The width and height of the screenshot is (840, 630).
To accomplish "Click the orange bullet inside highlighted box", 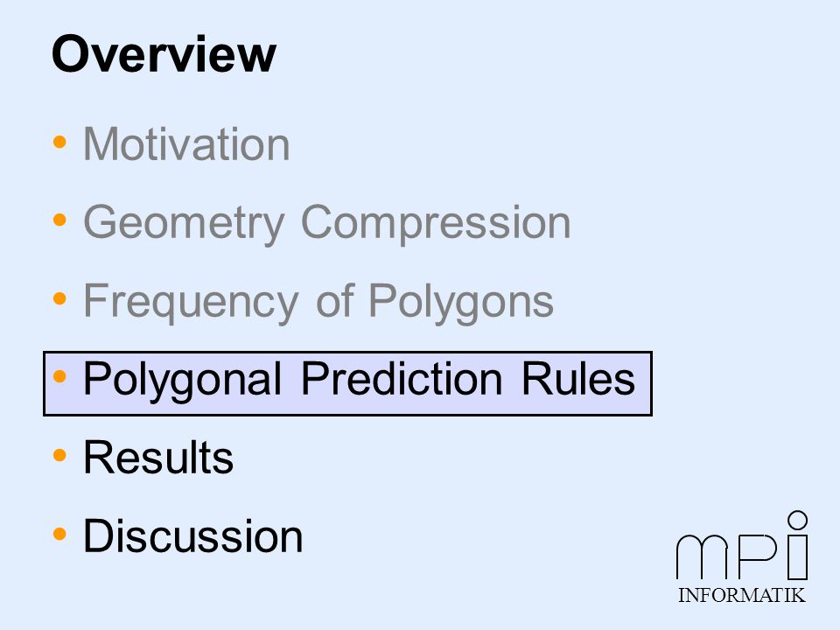I will [59, 376].
